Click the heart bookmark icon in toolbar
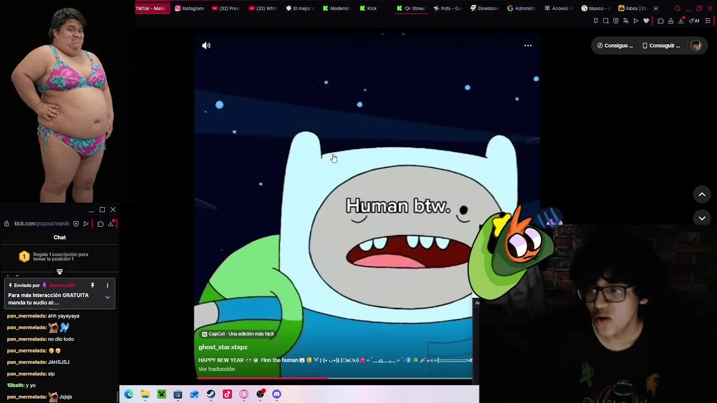This screenshot has width=717, height=403. click(x=646, y=21)
